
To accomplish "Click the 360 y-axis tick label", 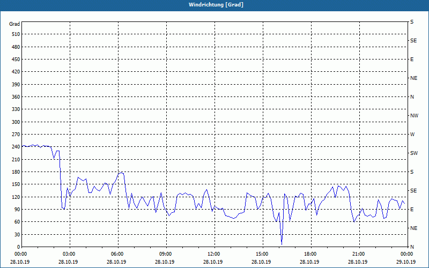I will click(16, 97).
